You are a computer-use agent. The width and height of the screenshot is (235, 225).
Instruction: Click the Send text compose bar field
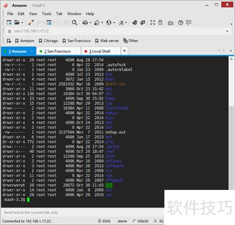point(82,213)
